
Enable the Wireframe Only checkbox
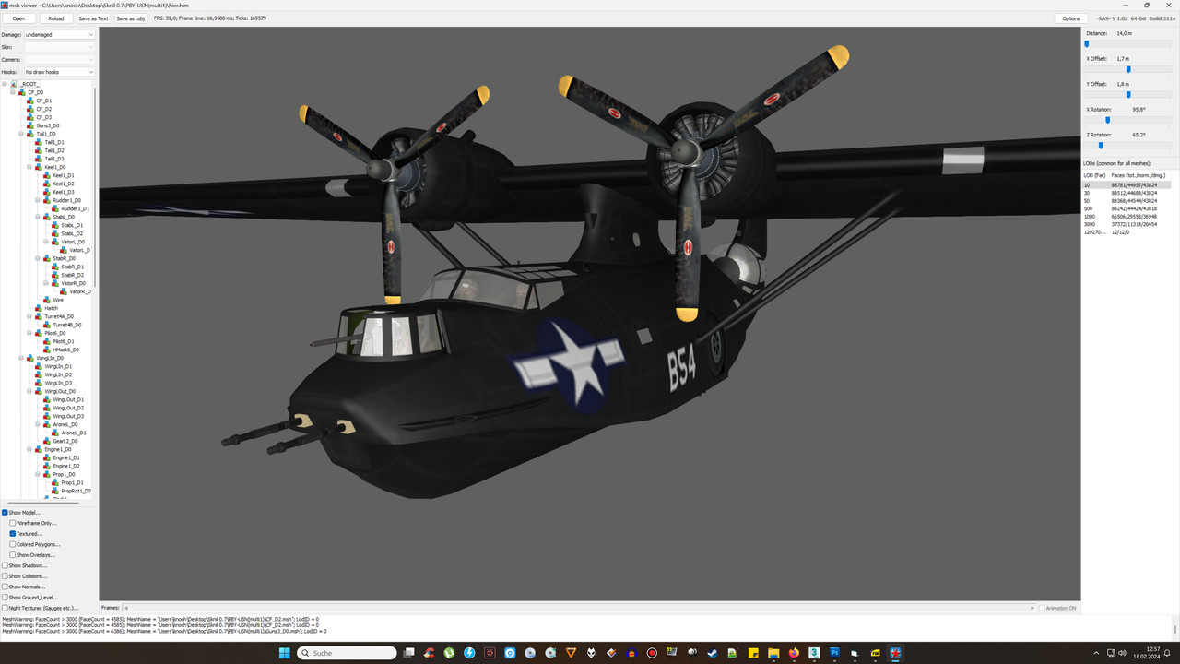pos(11,523)
